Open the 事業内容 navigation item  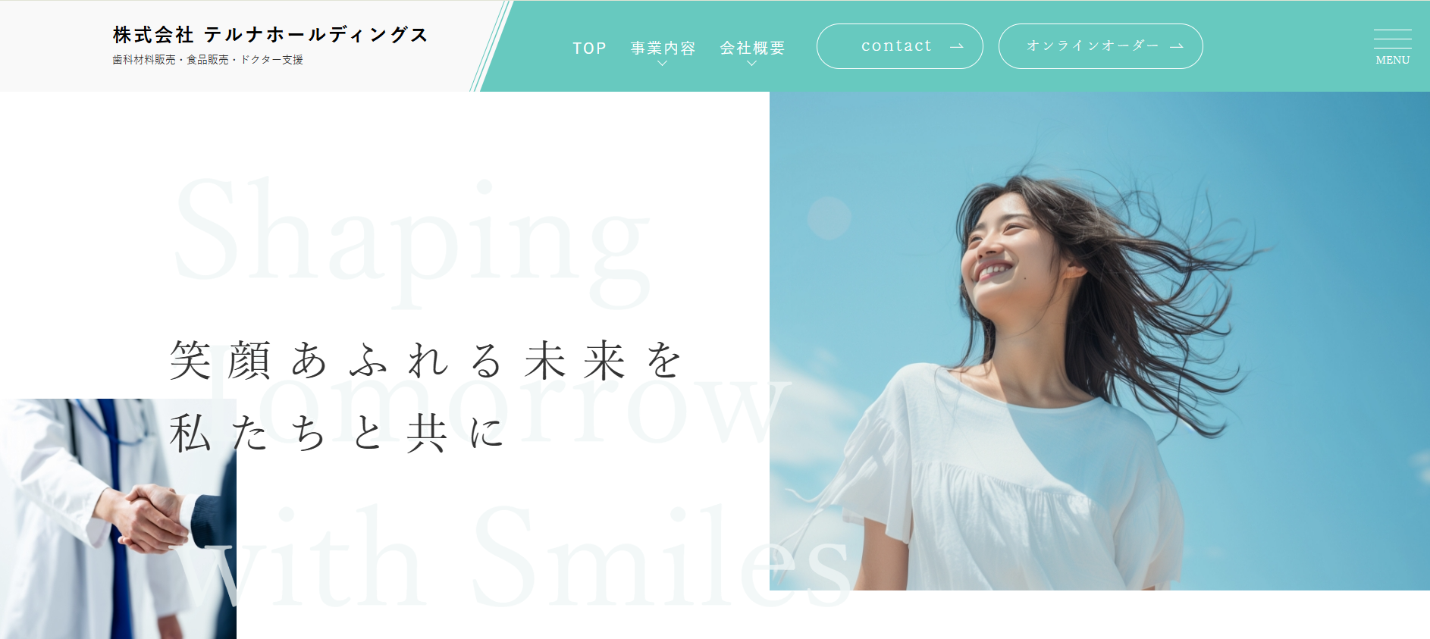coord(663,49)
